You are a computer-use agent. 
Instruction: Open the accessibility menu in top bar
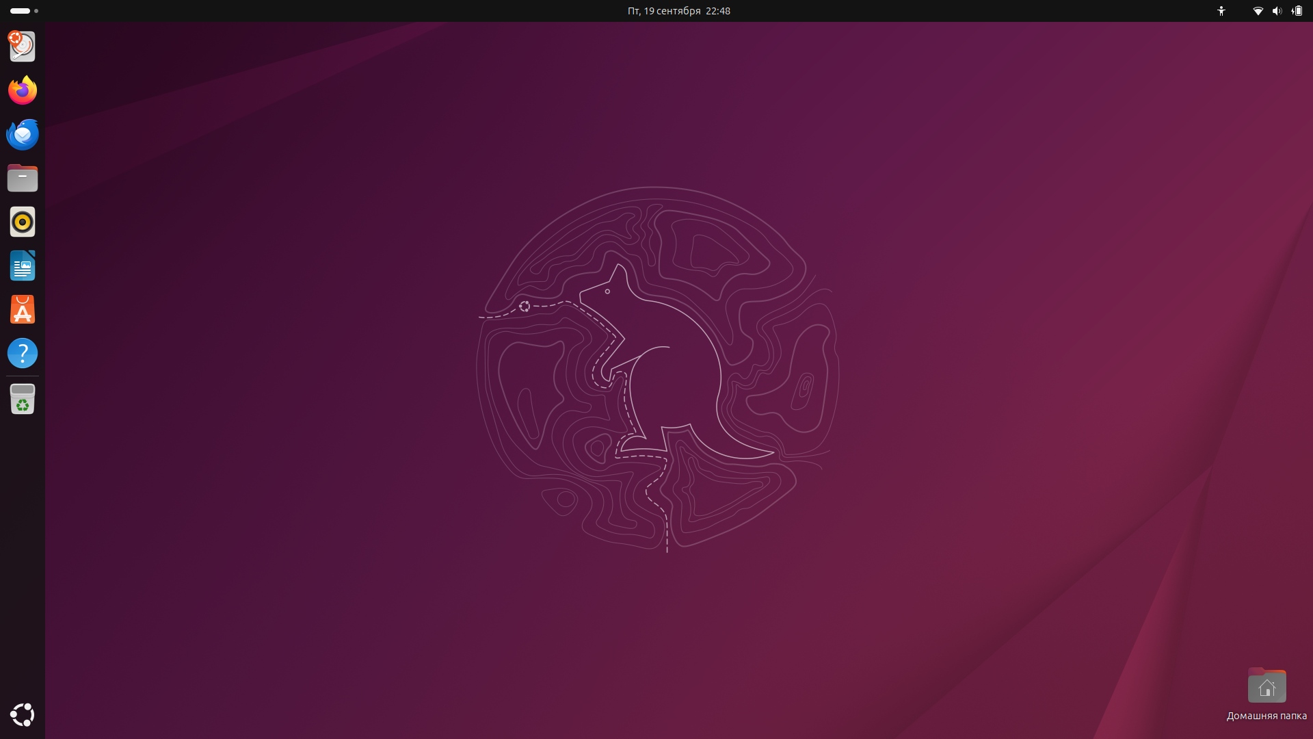click(x=1221, y=11)
